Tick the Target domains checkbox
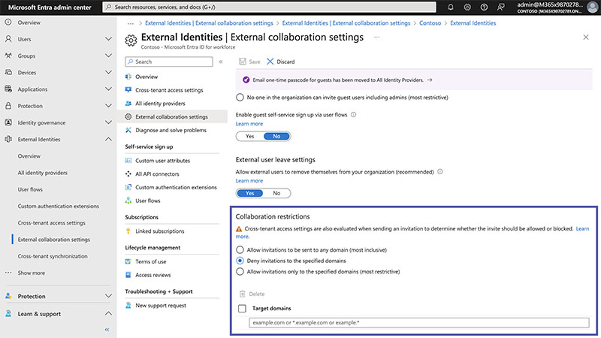Viewport: 601px width, 338px height. click(x=242, y=309)
